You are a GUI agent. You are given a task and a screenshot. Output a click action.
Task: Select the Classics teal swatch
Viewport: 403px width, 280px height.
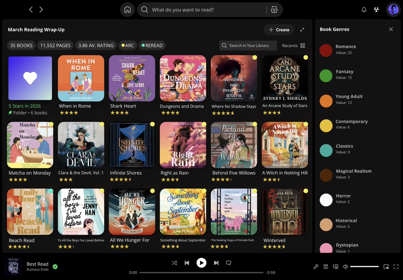click(326, 151)
